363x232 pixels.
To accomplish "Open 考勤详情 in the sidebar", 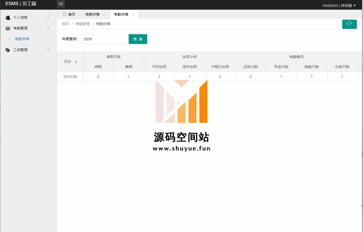I will click(22, 39).
